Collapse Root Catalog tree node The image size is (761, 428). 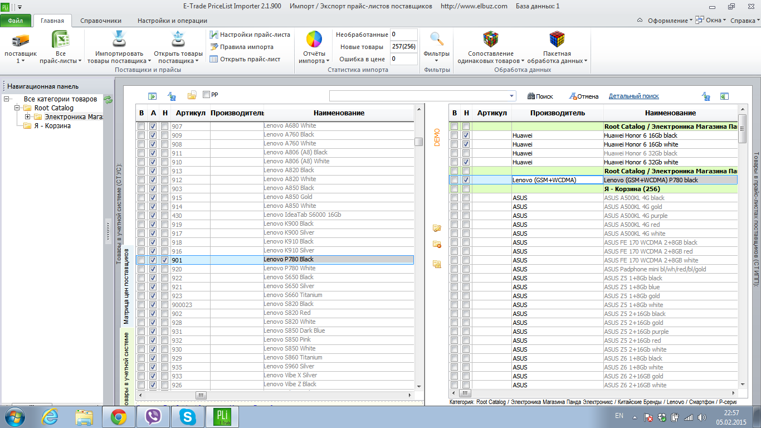click(17, 108)
